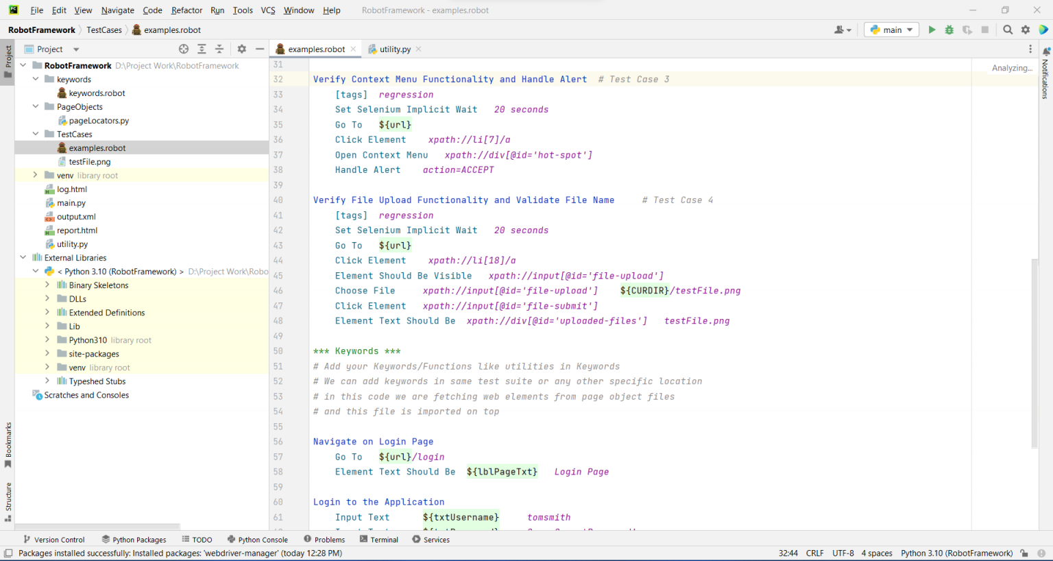Start a Debug session with the bug icon
The height and width of the screenshot is (561, 1053).
pos(949,29)
